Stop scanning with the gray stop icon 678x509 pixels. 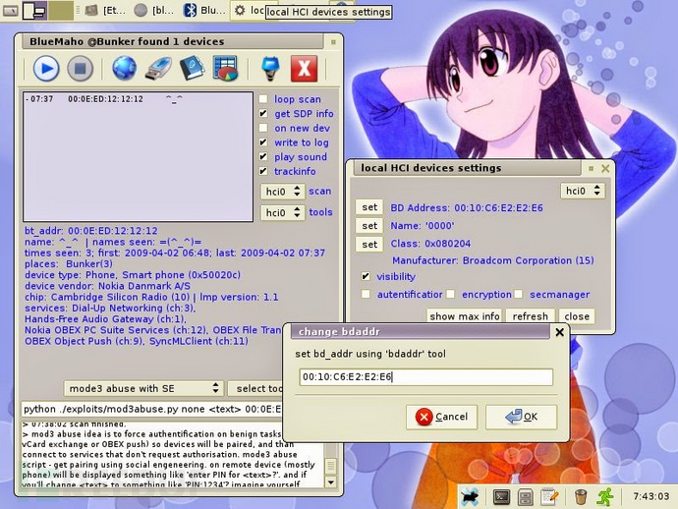point(80,69)
